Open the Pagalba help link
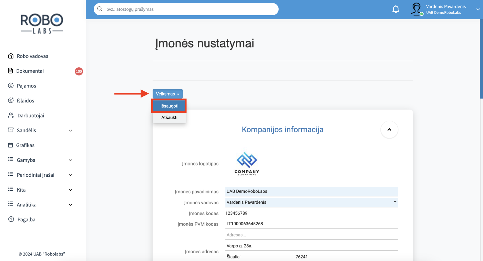Image resolution: width=483 pixels, height=261 pixels. point(26,219)
